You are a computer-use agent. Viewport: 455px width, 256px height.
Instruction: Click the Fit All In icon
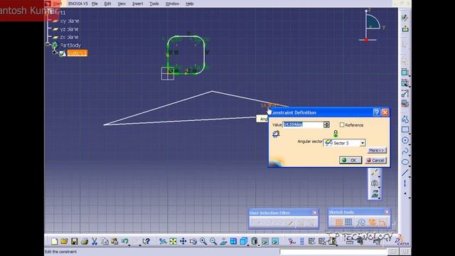[173, 242]
